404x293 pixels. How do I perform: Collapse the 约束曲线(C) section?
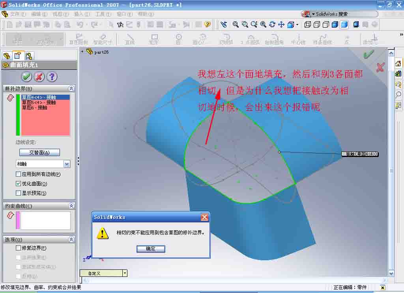[x=71, y=206]
